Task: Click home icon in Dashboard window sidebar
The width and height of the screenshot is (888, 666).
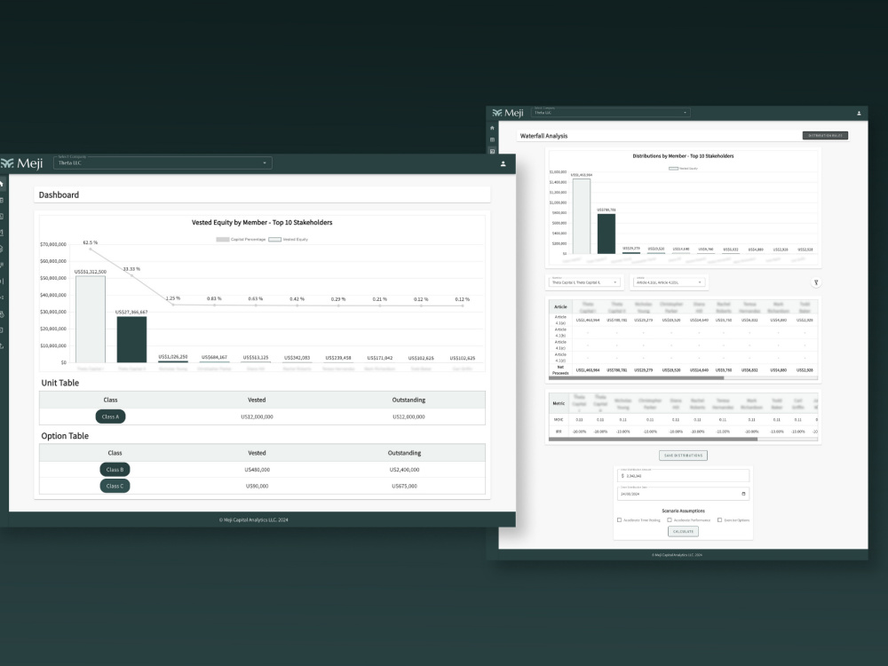Action: click(2, 184)
